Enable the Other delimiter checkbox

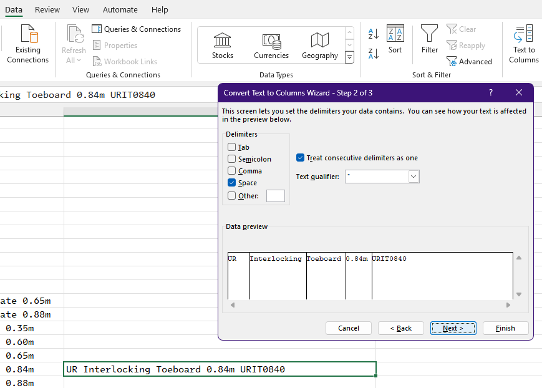pyautogui.click(x=231, y=195)
